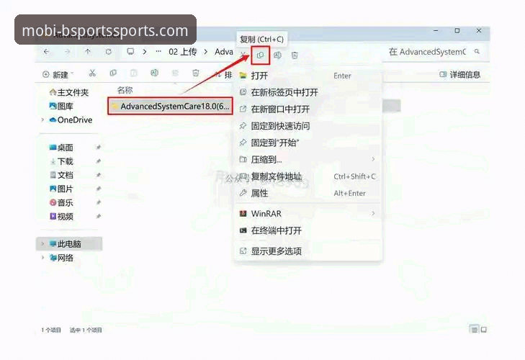
Task: Choose 显示更多选项
Action: pyautogui.click(x=308, y=251)
